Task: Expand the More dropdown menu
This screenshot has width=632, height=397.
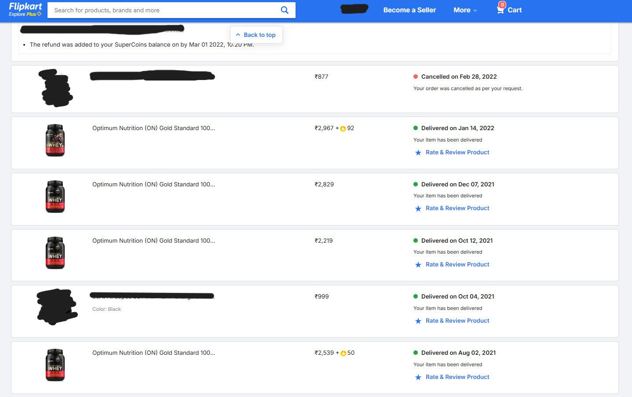Action: [465, 10]
